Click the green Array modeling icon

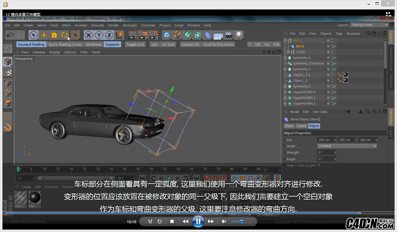pos(198,35)
